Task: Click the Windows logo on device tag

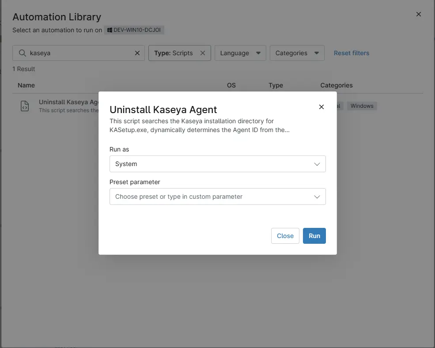Action: click(x=110, y=30)
